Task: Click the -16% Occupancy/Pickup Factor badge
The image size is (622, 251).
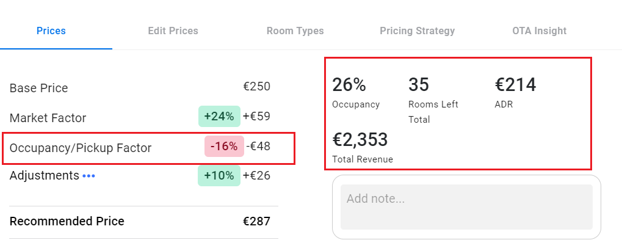Action: pos(223,147)
